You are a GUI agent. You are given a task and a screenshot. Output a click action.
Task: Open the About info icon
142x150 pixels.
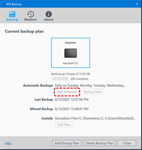click(x=49, y=14)
